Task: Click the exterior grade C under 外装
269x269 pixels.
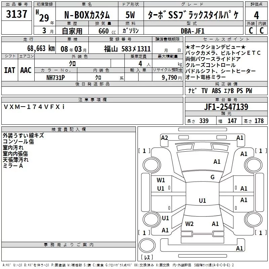Action: coord(251,31)
